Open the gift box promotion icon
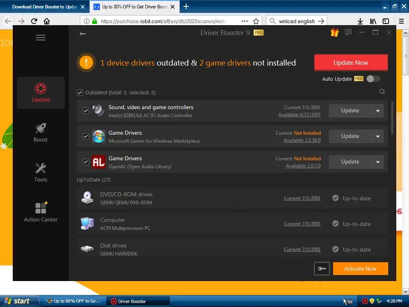Viewport: 409px width, 307px height. point(334,32)
